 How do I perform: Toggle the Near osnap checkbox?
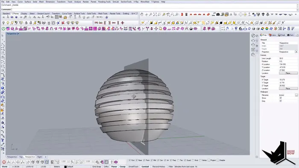pyautogui.click(x=137, y=160)
